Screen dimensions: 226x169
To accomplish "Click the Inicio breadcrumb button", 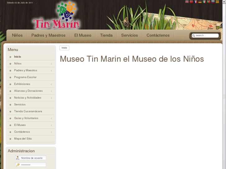I will coord(64,48).
